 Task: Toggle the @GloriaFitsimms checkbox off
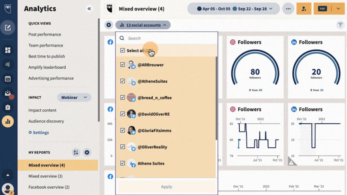coord(122,130)
